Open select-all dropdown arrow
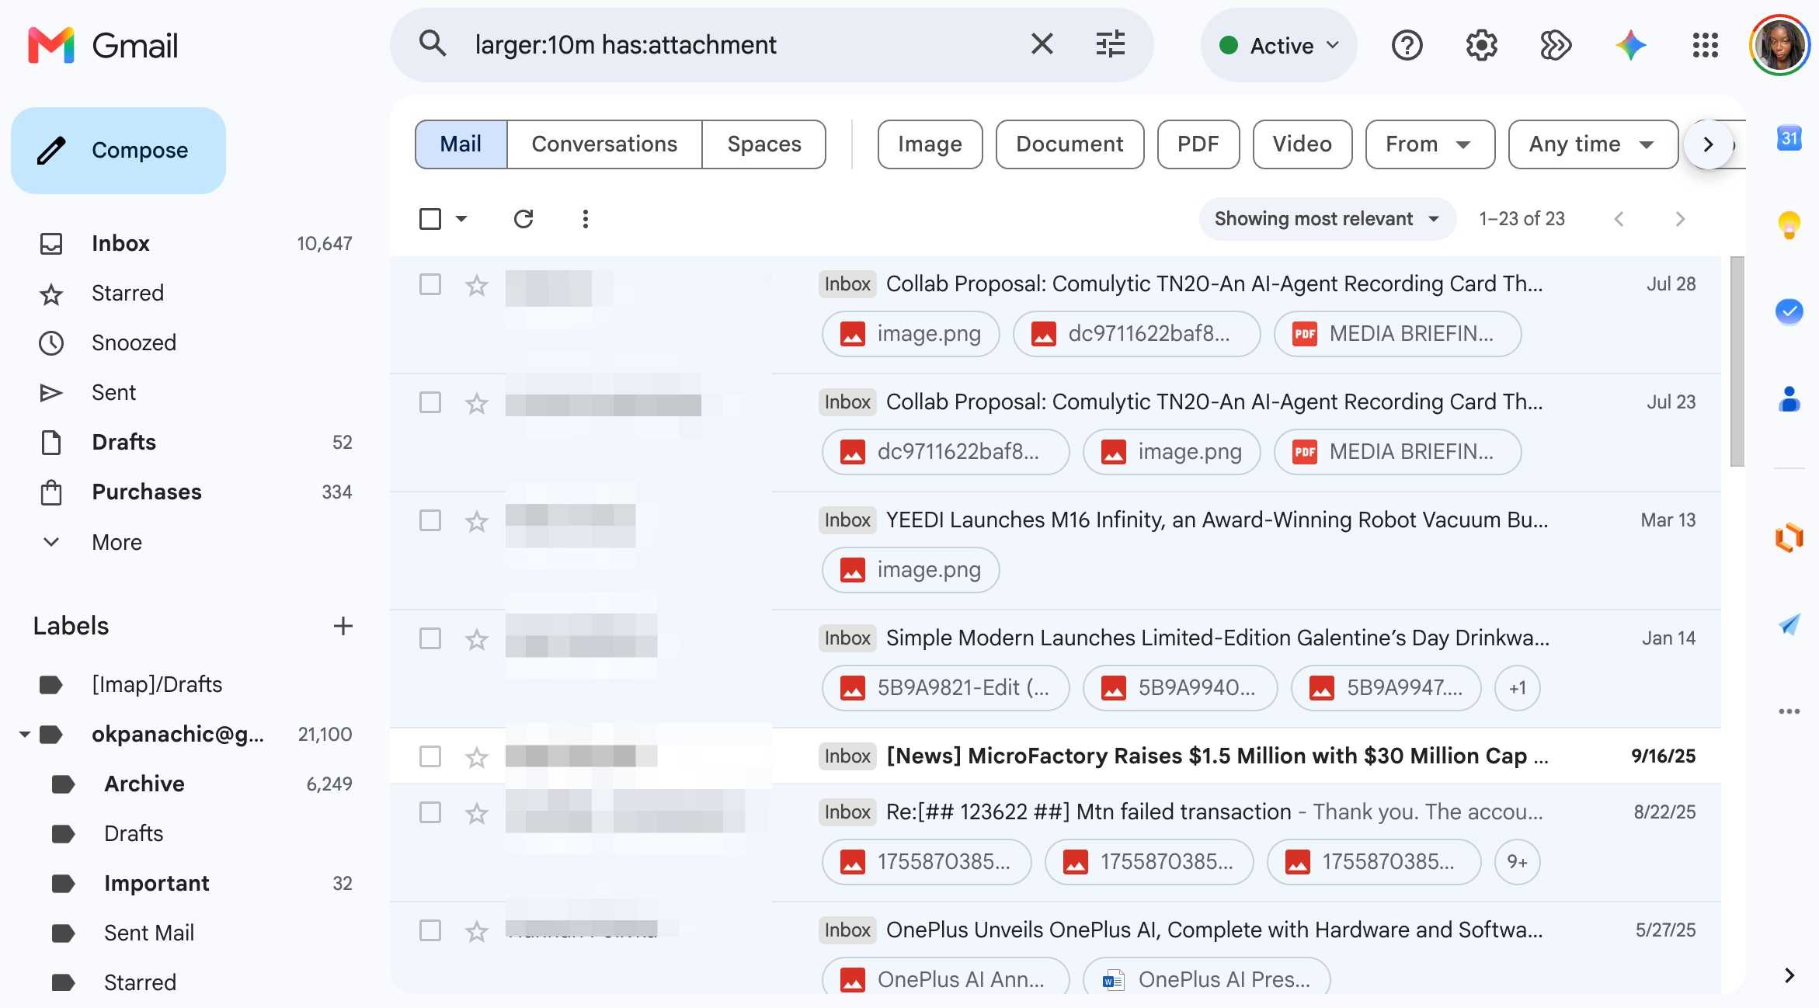The image size is (1819, 1008). [x=461, y=219]
